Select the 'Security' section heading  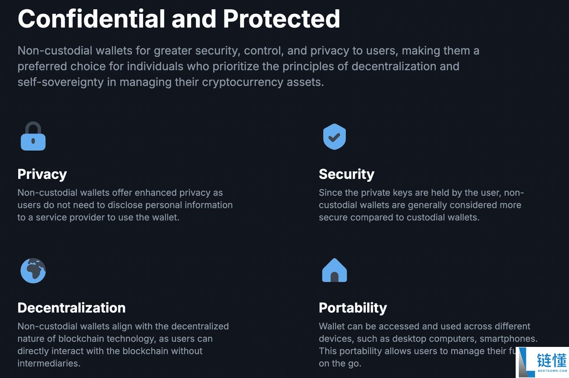pyautogui.click(x=346, y=174)
